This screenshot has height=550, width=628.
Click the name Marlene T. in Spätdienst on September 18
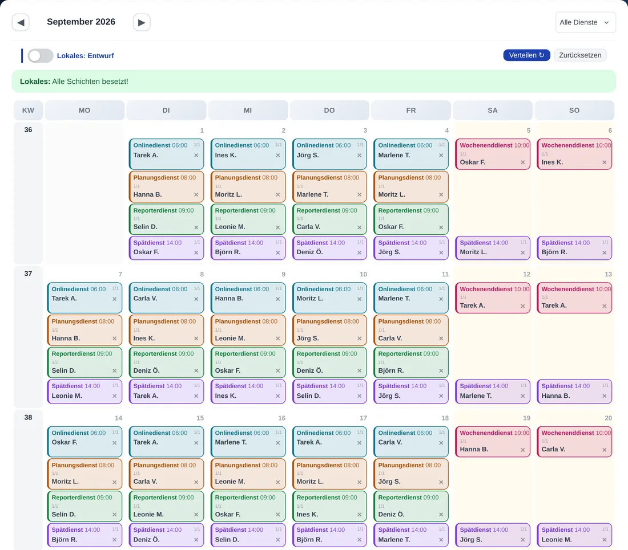pos(394,540)
